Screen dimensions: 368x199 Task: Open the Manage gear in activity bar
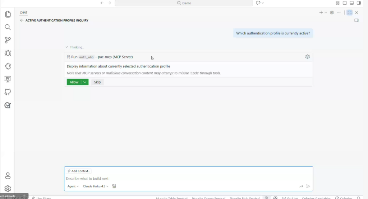8,189
